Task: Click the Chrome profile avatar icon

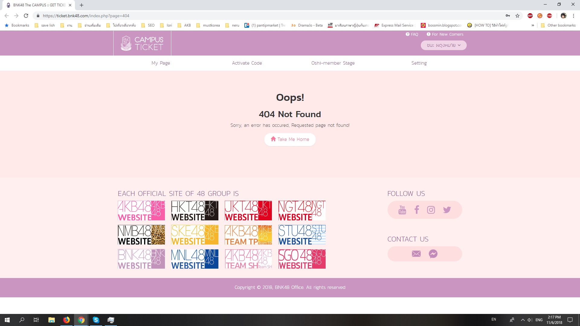Action: coord(564,16)
